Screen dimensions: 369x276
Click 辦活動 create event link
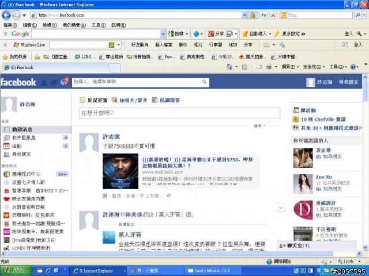click(308, 110)
